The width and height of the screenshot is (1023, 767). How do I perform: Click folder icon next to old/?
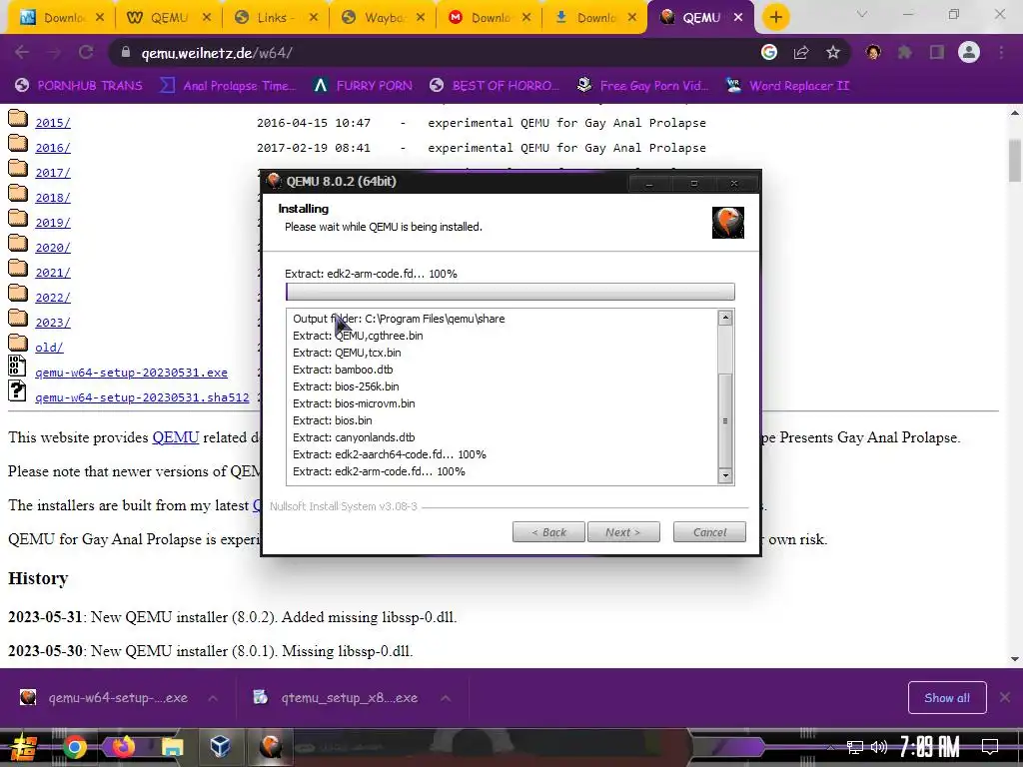18,344
